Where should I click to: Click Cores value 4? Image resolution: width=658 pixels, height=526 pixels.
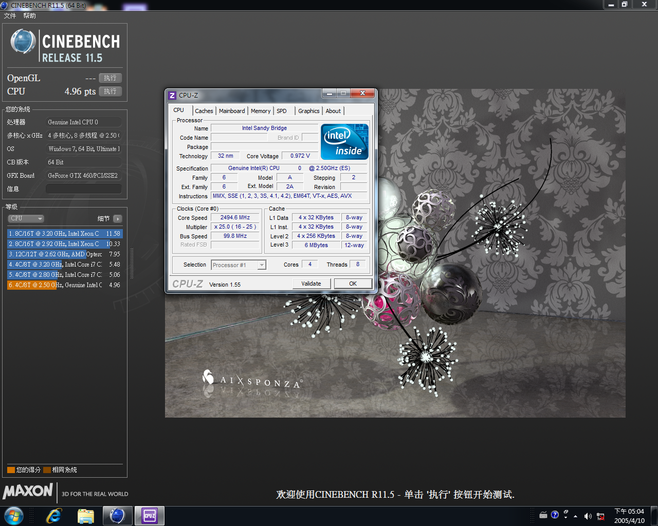pos(309,265)
